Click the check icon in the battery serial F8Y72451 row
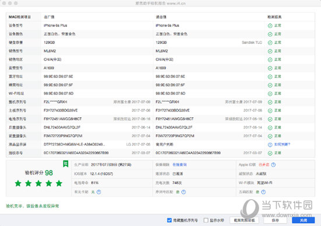321x226 pixels. coord(270,119)
